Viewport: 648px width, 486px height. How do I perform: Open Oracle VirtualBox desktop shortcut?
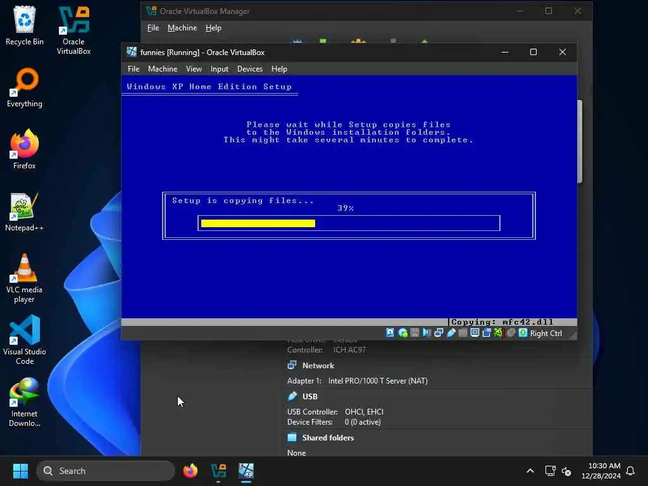tap(73, 30)
